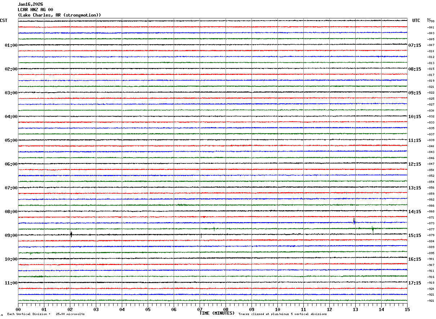This screenshot has width=436, height=319.
Task: Click minute 15 on the time axis
Action: point(407,309)
